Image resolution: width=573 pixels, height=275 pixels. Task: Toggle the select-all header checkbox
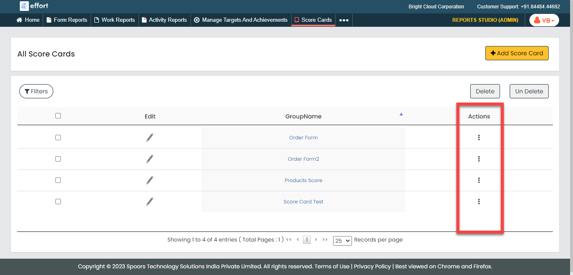coord(58,116)
